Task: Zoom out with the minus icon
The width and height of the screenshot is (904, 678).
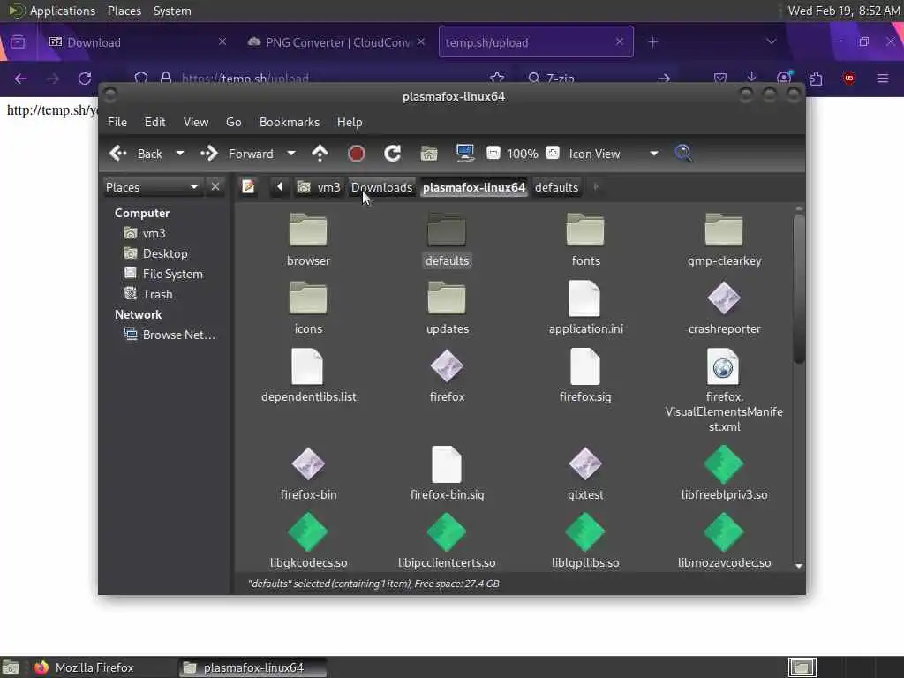Action: point(493,153)
